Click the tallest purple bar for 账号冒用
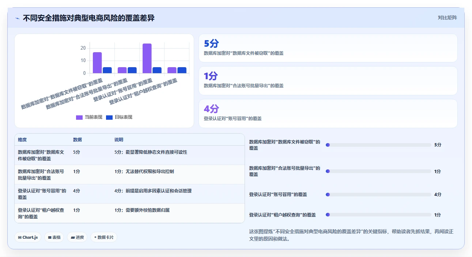This screenshot has width=472, height=257. tap(147, 58)
